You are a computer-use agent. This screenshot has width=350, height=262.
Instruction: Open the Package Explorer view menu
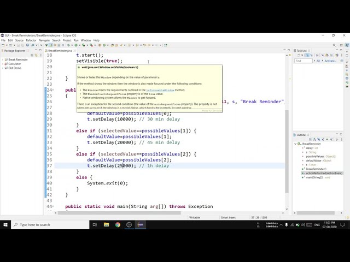coord(40,55)
